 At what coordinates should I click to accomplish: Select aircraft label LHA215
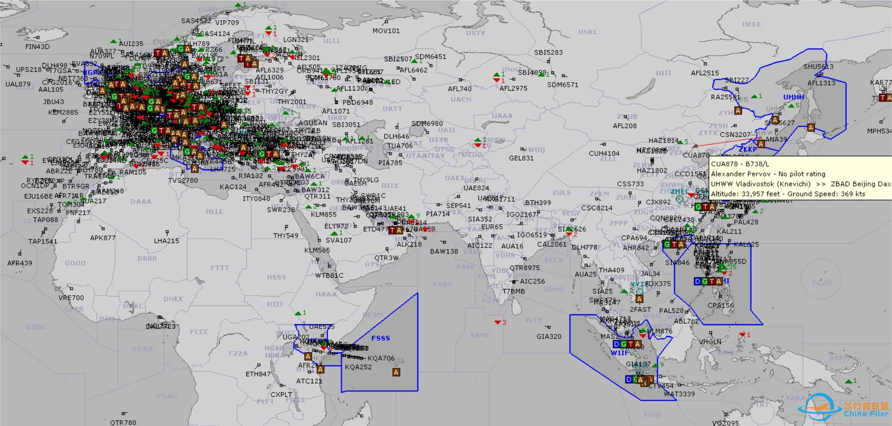[166, 241]
